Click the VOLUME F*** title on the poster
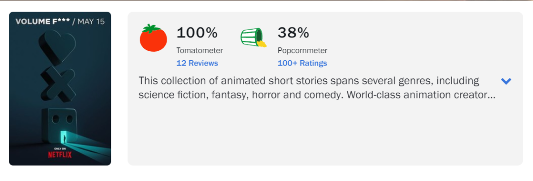Image resolution: width=533 pixels, height=181 pixels. click(42, 21)
